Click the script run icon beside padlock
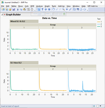 (29, 9)
